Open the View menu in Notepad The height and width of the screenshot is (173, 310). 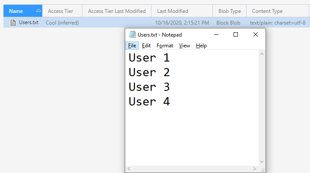(x=184, y=46)
